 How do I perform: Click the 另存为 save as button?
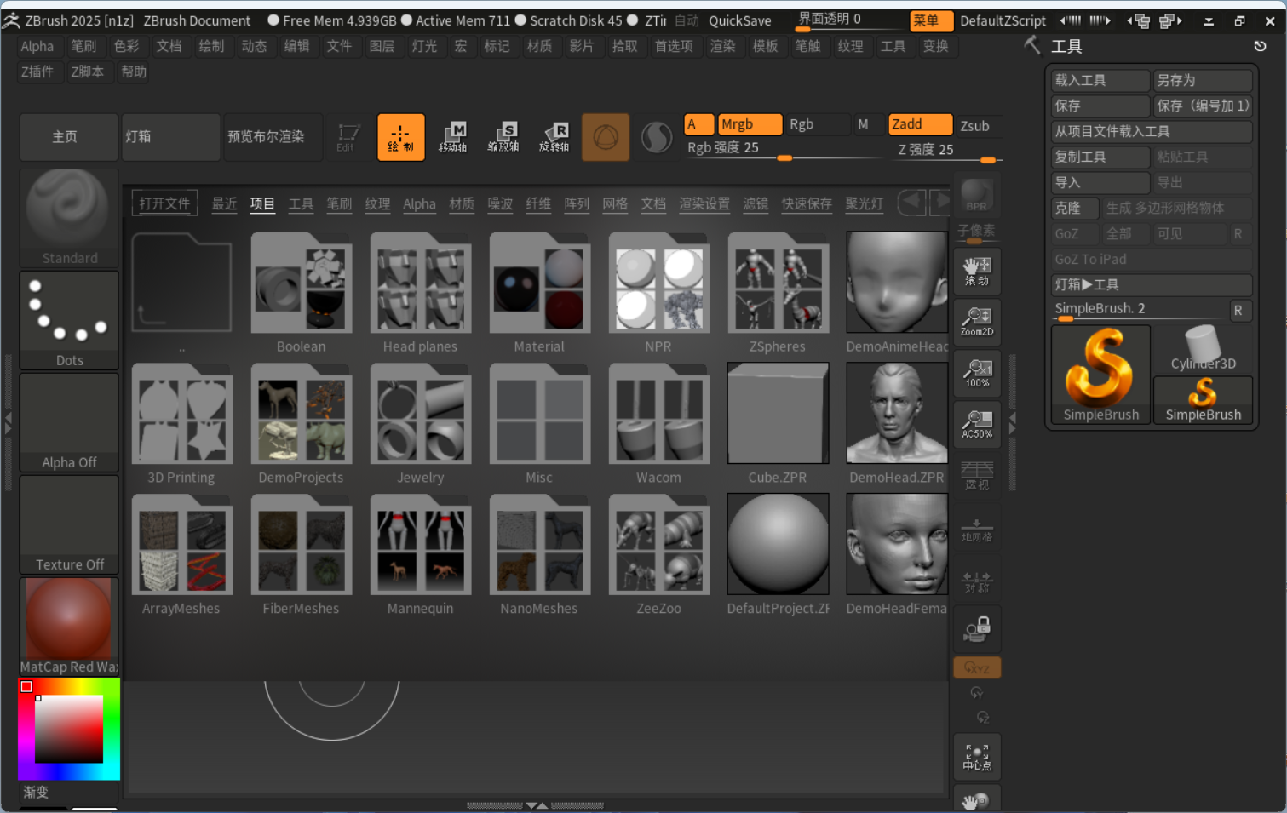(1203, 80)
